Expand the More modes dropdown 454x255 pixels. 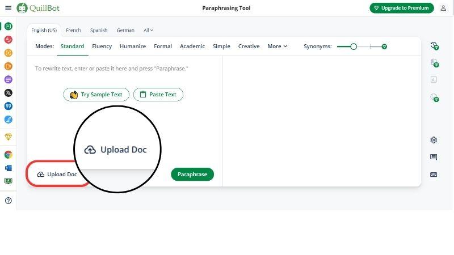[278, 46]
